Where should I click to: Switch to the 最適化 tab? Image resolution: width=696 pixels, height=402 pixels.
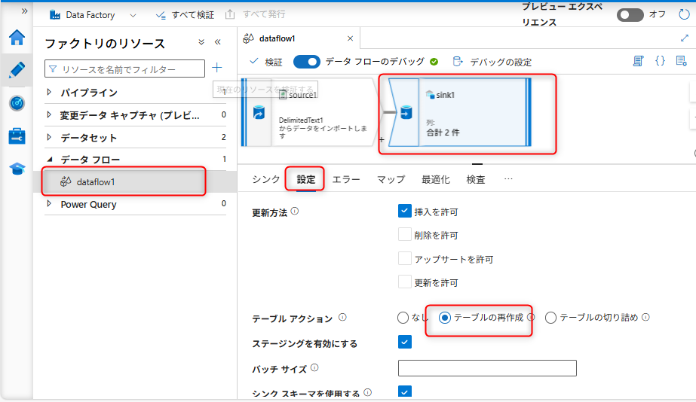click(x=435, y=179)
